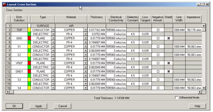
Task: Click thickness cell 0.017162 MM of TOP
Action: click(x=97, y=30)
